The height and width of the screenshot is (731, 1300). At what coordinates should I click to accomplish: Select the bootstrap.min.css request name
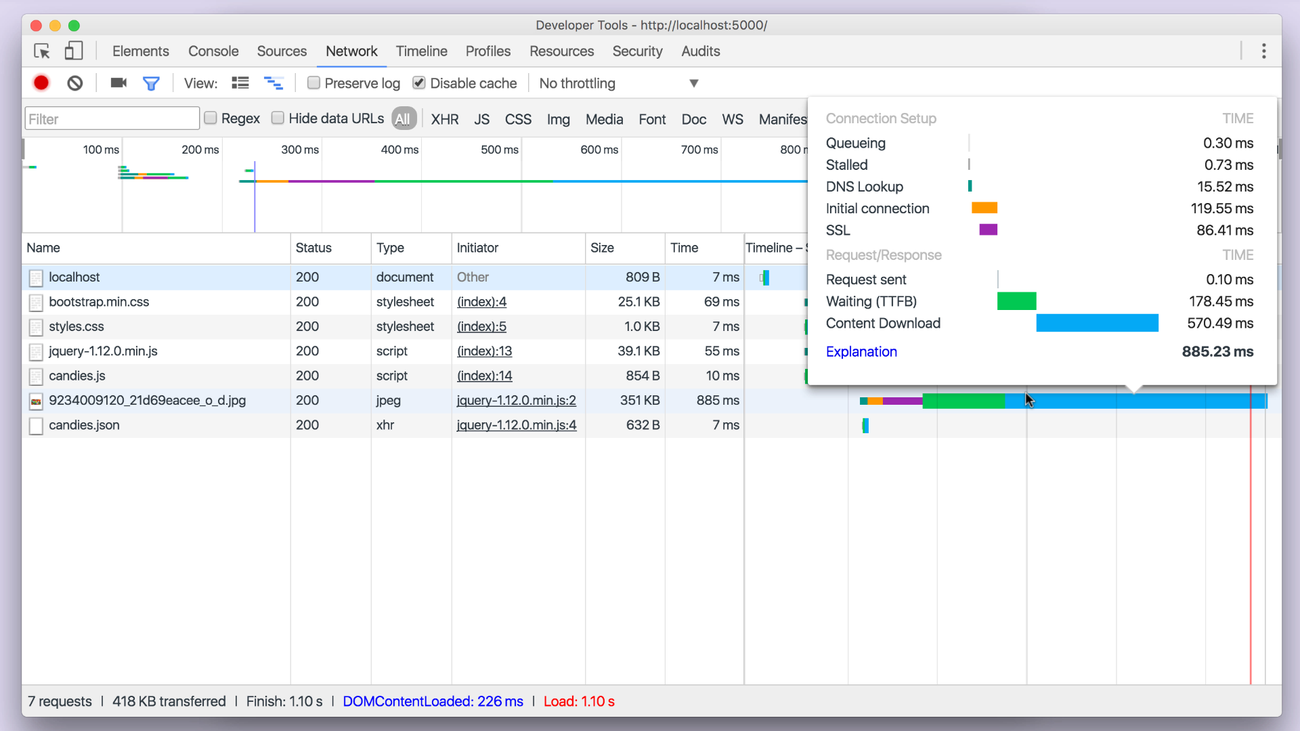(x=99, y=302)
